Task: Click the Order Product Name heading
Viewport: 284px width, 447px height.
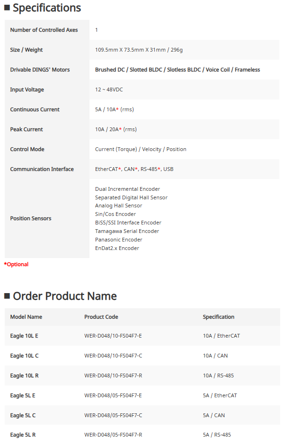Action: click(x=65, y=296)
